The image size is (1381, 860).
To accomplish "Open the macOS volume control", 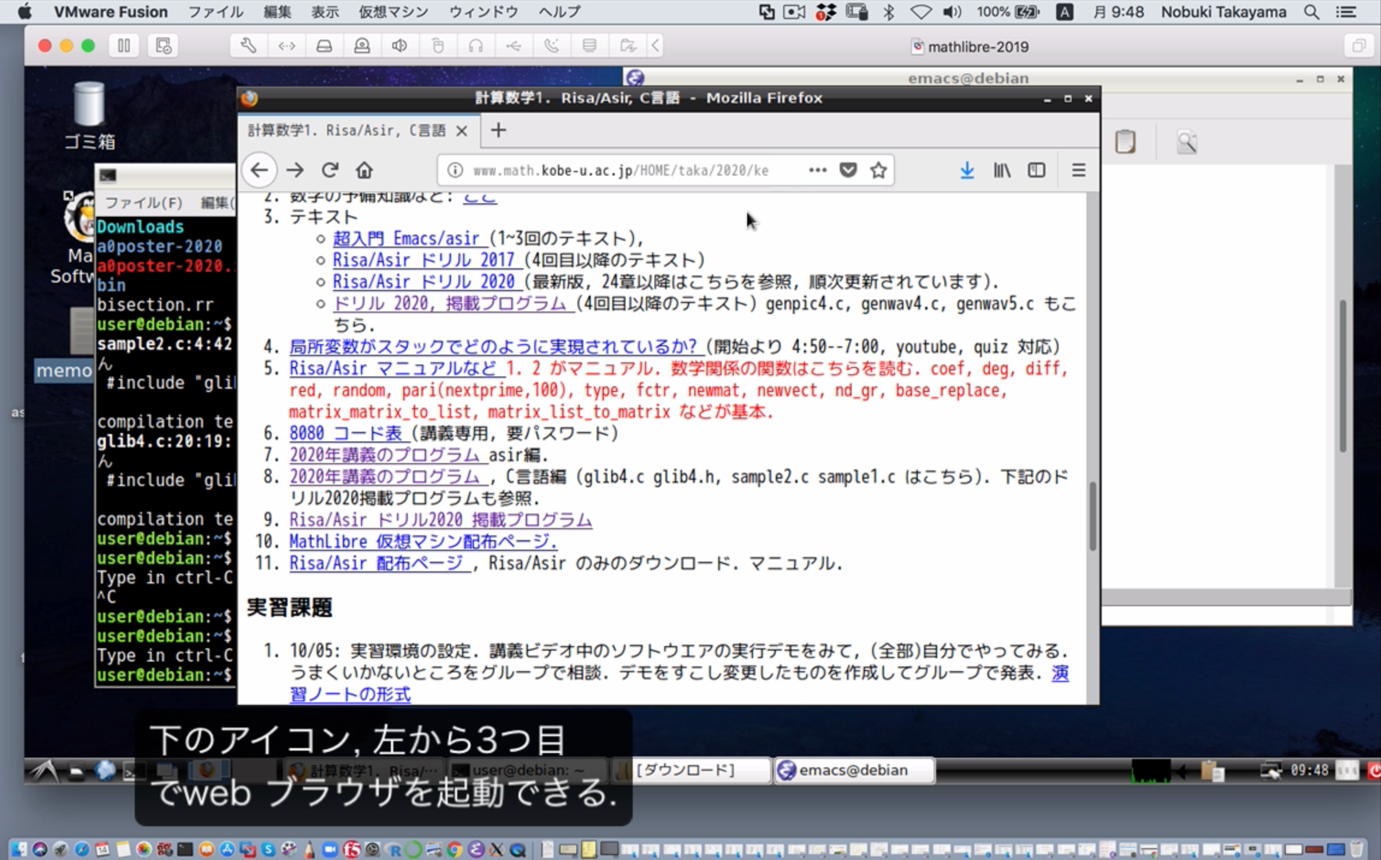I will [x=952, y=12].
